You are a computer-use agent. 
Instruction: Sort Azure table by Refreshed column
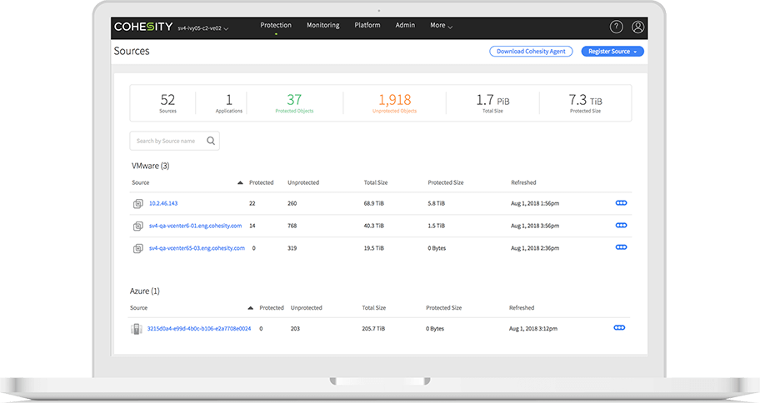[x=522, y=307]
